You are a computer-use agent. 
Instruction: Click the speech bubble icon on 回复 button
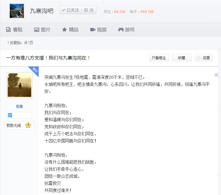pyautogui.click(x=199, y=58)
